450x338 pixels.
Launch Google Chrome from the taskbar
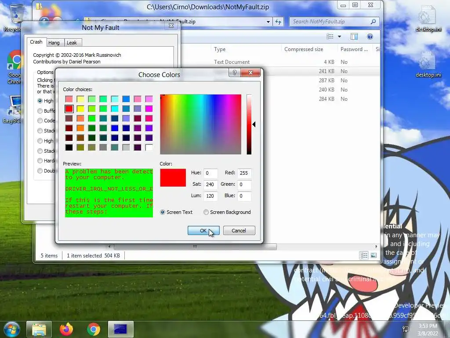pyautogui.click(x=93, y=329)
